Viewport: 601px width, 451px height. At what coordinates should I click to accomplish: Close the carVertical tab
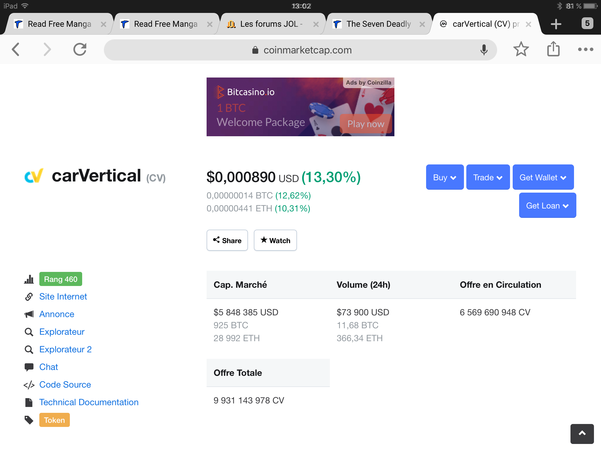528,24
